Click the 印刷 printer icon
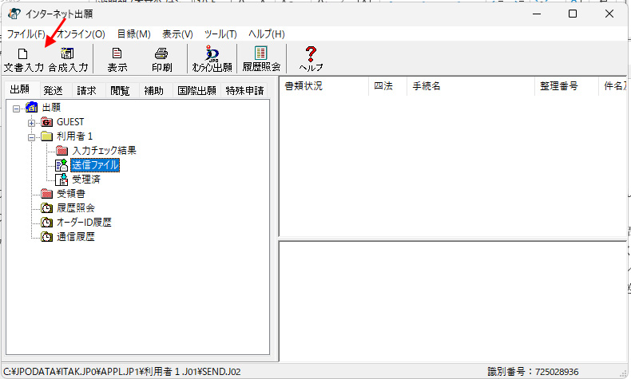The width and height of the screenshot is (631, 379). point(161,60)
